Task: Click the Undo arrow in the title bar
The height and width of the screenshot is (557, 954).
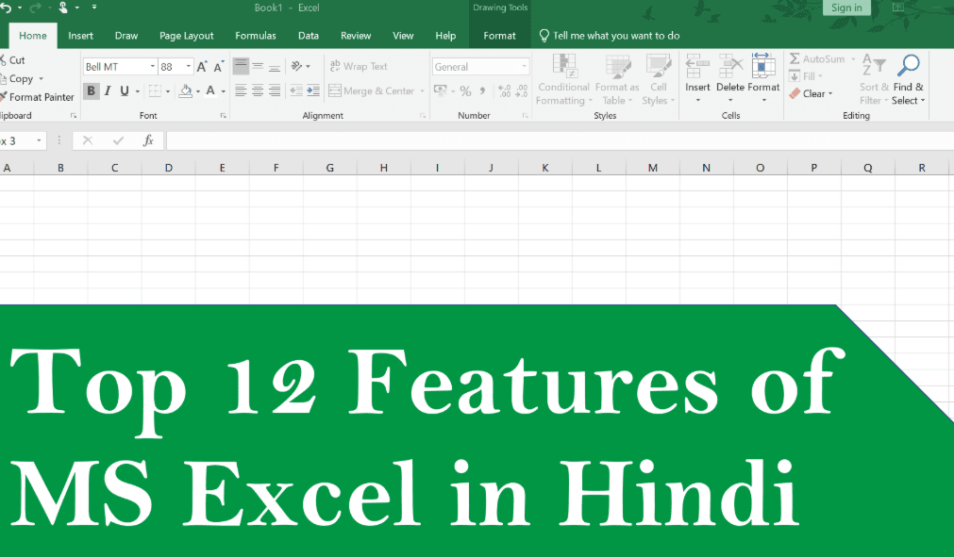Action: 7,8
